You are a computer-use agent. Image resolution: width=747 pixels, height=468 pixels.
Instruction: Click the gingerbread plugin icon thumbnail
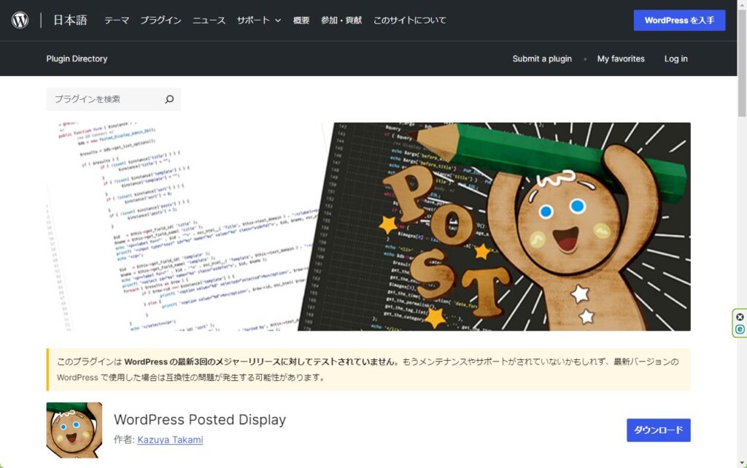tap(74, 430)
